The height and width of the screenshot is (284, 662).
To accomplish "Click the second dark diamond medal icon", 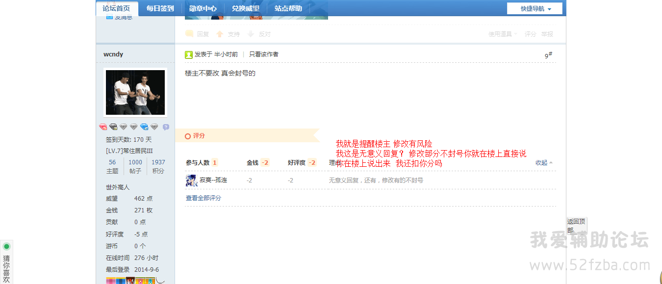I will coord(113,127).
